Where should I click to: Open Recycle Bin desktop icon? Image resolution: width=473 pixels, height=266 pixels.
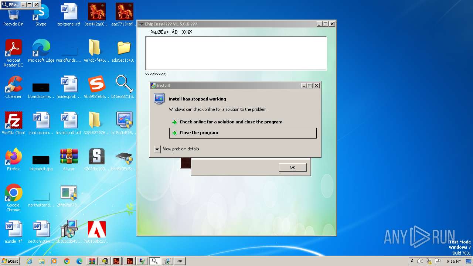13,16
